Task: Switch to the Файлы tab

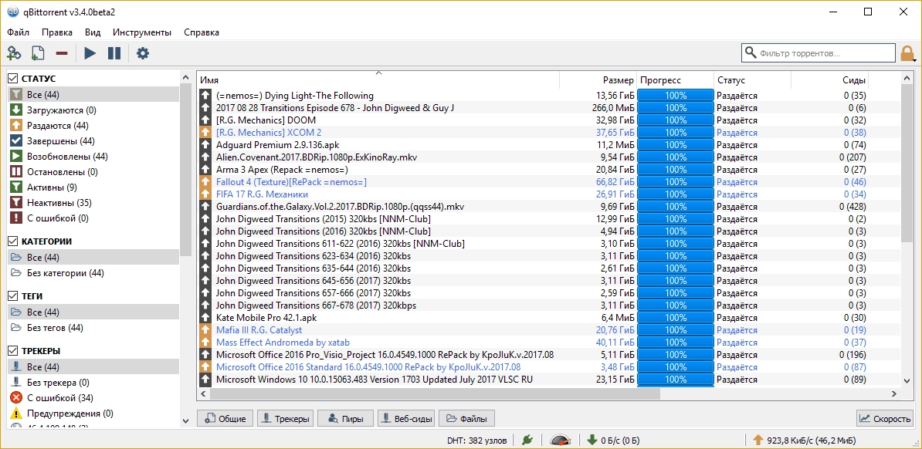Action: tap(467, 418)
